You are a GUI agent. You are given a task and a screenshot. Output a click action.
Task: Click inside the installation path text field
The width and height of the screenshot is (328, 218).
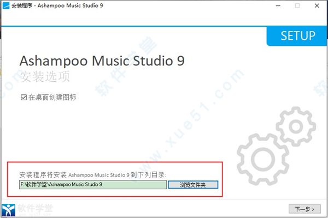point(93,185)
